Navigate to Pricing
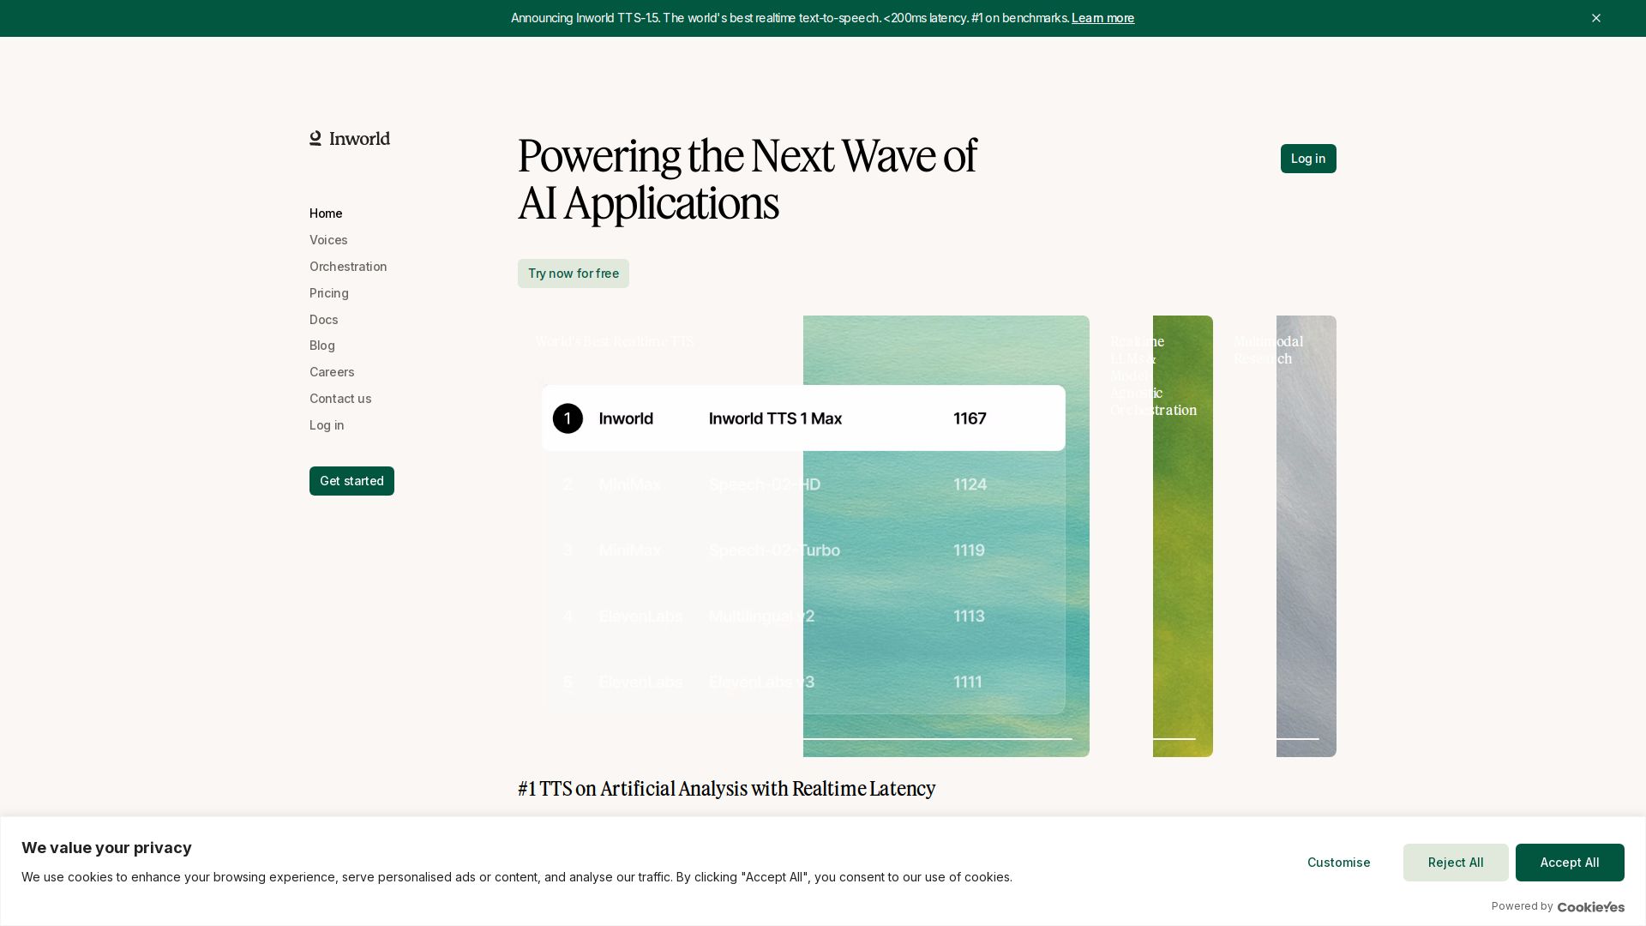Screen dimensions: 1646x926 (x=329, y=293)
